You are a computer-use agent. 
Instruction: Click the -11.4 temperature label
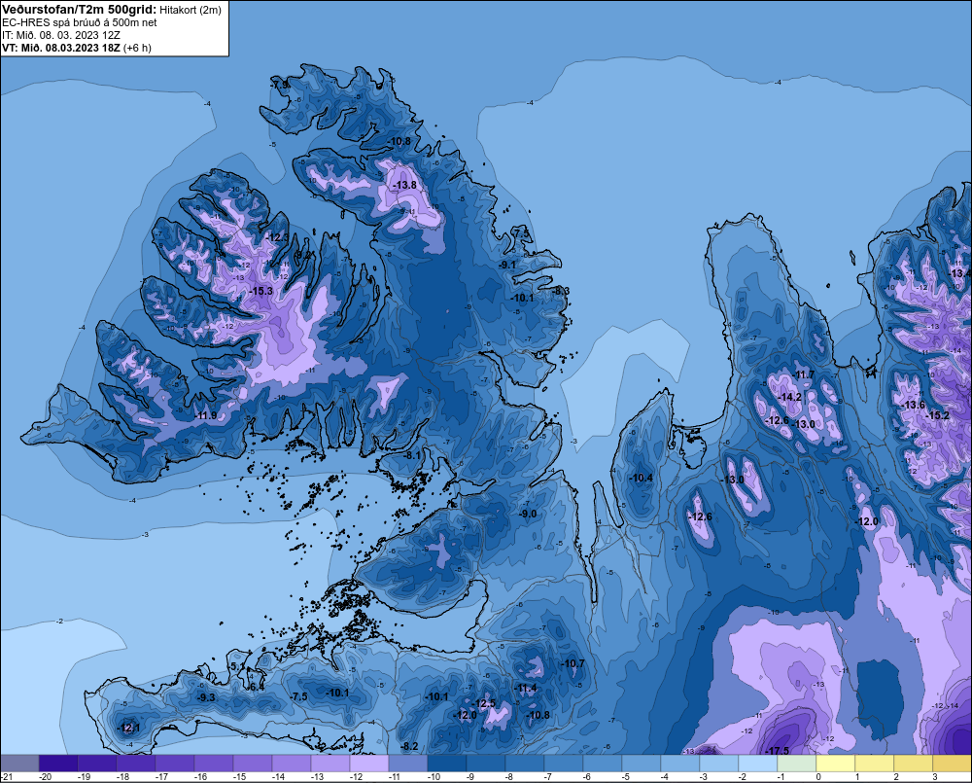click(526, 688)
